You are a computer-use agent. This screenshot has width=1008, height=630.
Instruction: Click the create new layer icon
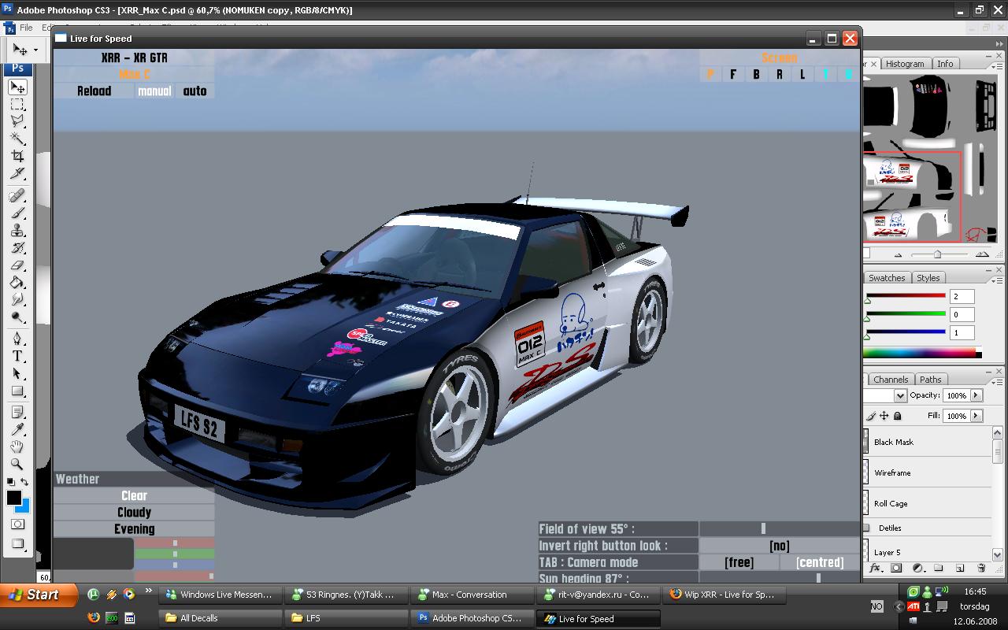960,568
